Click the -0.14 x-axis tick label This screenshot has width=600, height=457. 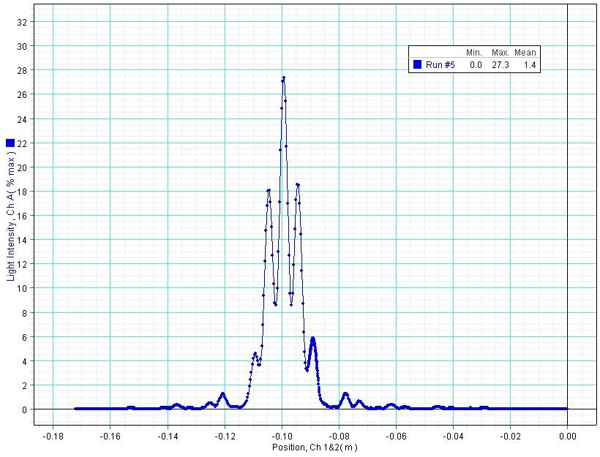tap(168, 437)
